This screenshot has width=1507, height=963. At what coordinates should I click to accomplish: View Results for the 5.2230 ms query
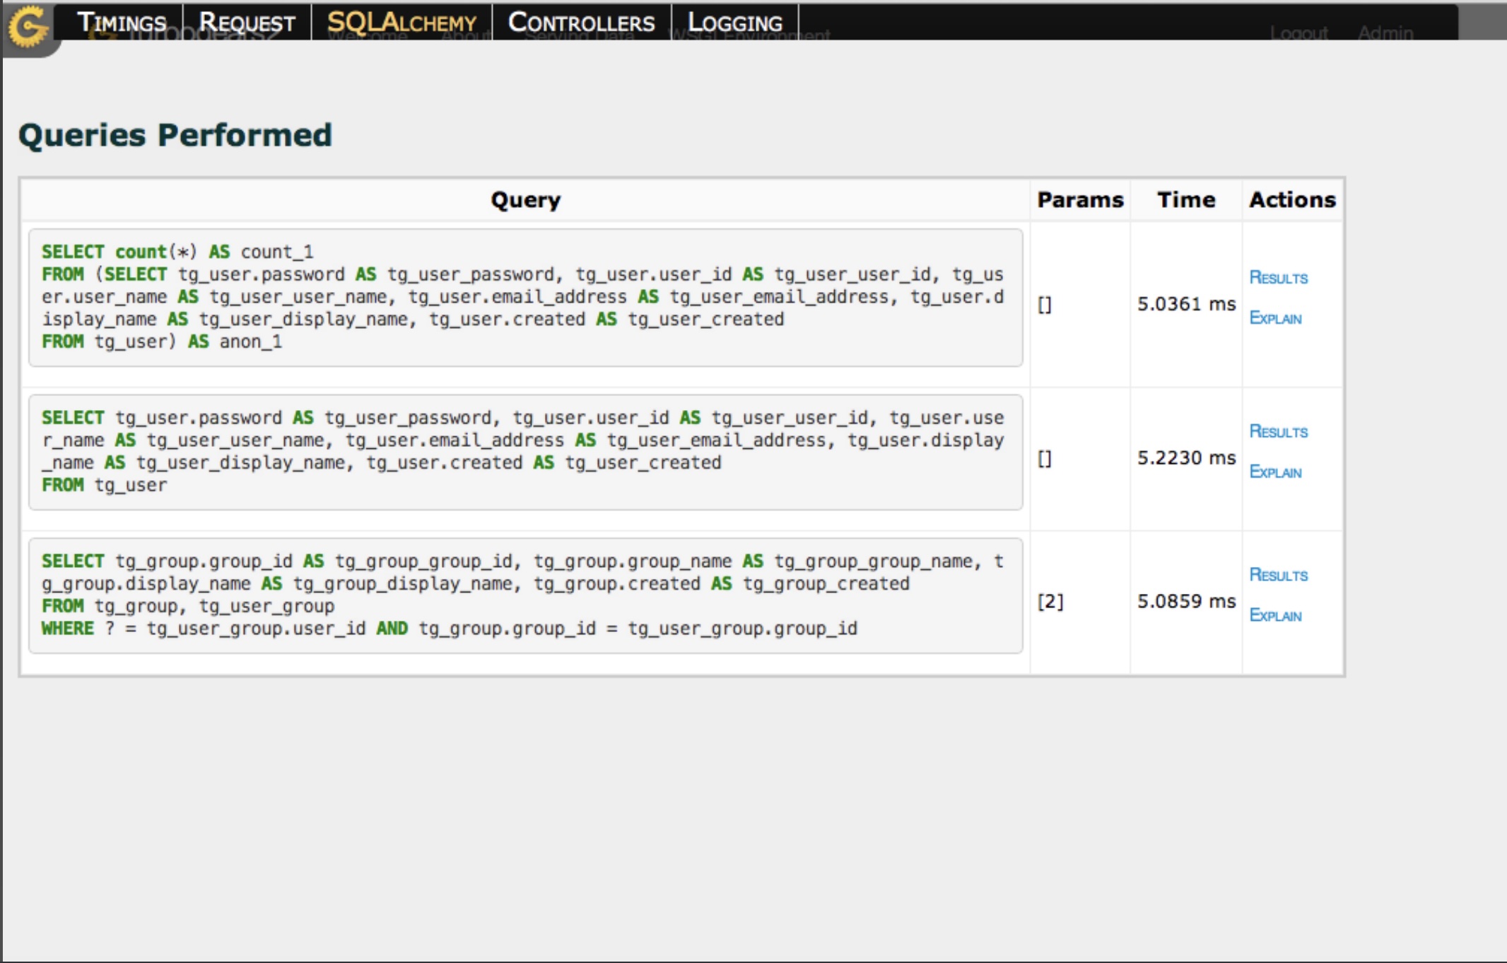coord(1278,431)
